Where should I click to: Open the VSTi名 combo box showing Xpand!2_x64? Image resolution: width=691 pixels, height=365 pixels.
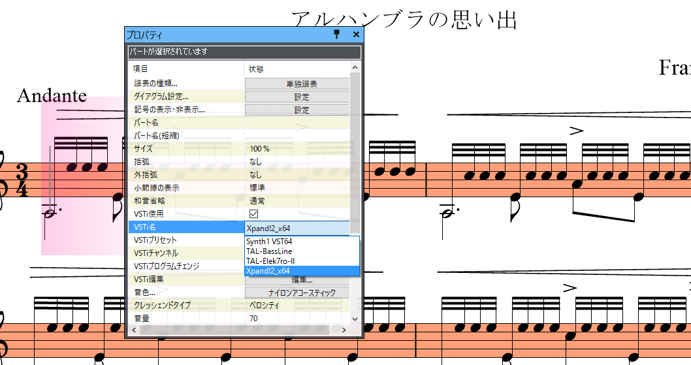(x=297, y=229)
